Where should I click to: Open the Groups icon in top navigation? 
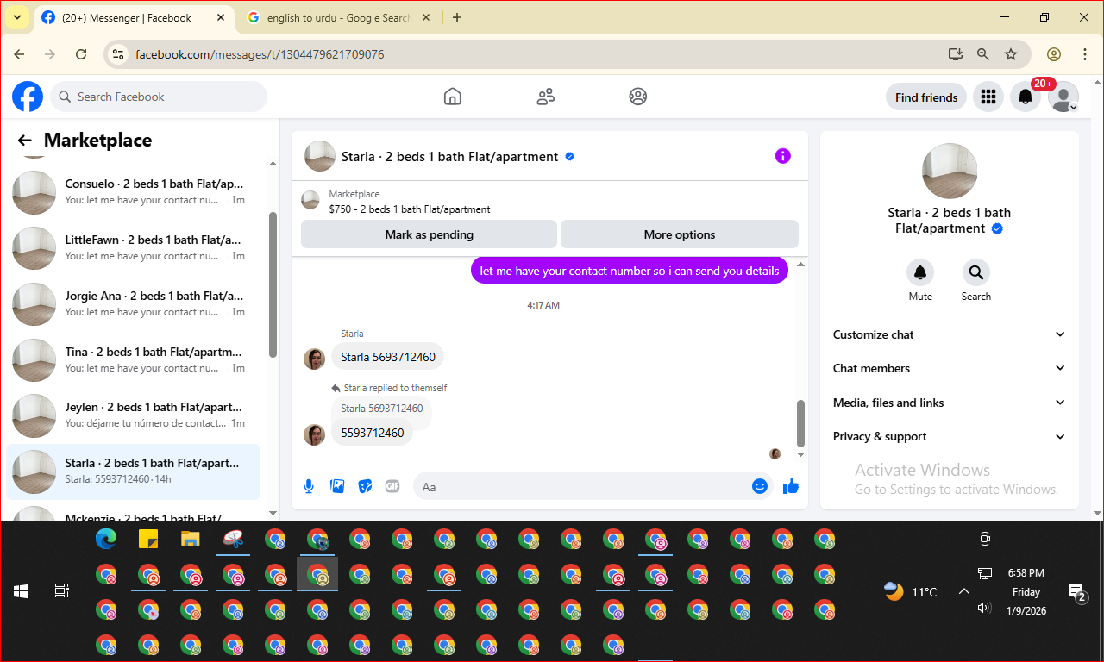[x=638, y=97]
